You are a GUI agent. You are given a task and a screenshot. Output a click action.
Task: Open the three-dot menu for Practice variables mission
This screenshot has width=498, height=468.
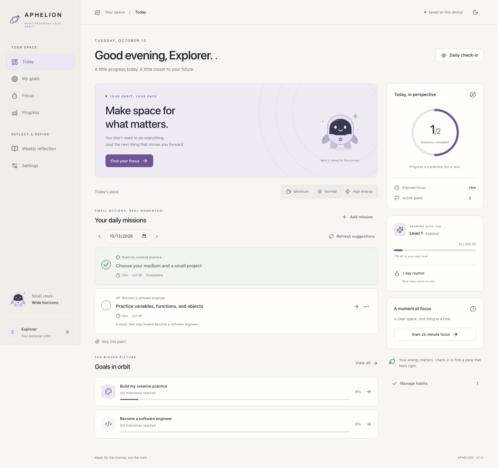[366, 307]
